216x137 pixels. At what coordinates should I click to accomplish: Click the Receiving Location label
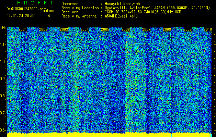click(x=80, y=8)
